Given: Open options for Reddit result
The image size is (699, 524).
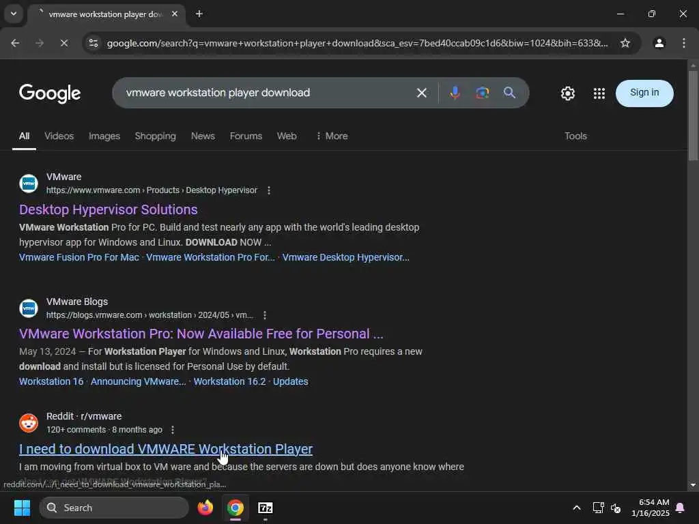Looking at the screenshot, I should (x=173, y=430).
